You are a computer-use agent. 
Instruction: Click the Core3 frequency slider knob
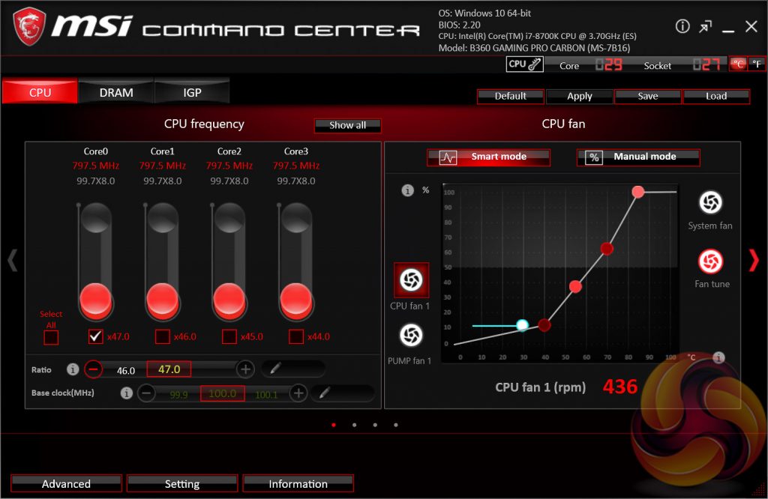295,299
